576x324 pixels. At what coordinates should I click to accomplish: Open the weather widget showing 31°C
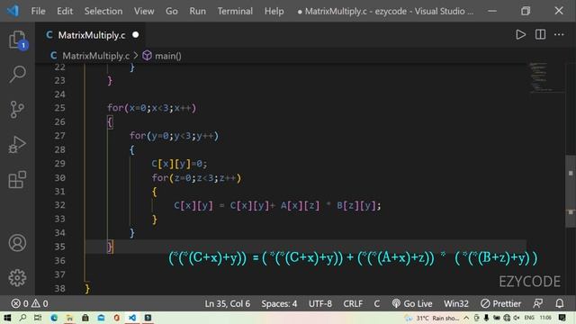(x=432, y=318)
